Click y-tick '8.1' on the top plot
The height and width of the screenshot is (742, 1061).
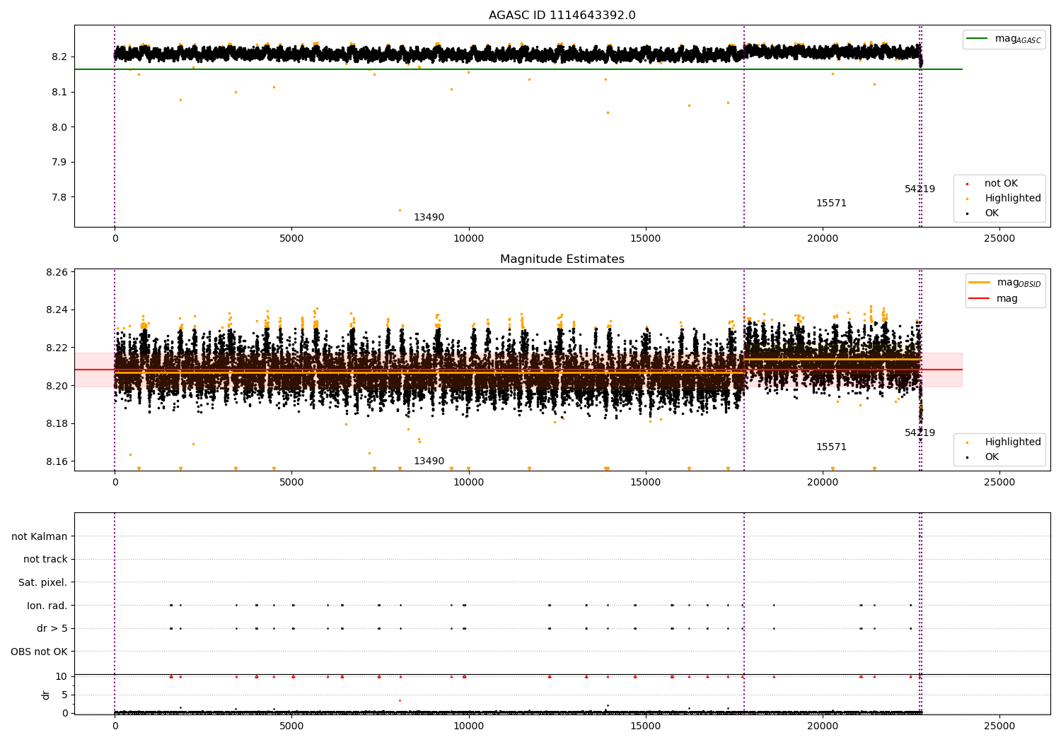click(59, 93)
